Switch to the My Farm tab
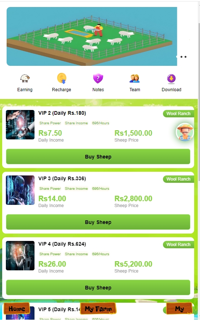Viewport: 200px width, 320px height. tap(98, 309)
